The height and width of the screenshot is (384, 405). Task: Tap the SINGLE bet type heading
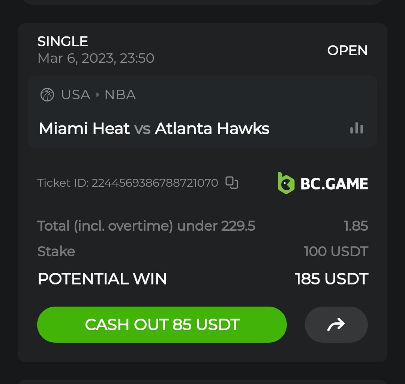[63, 41]
